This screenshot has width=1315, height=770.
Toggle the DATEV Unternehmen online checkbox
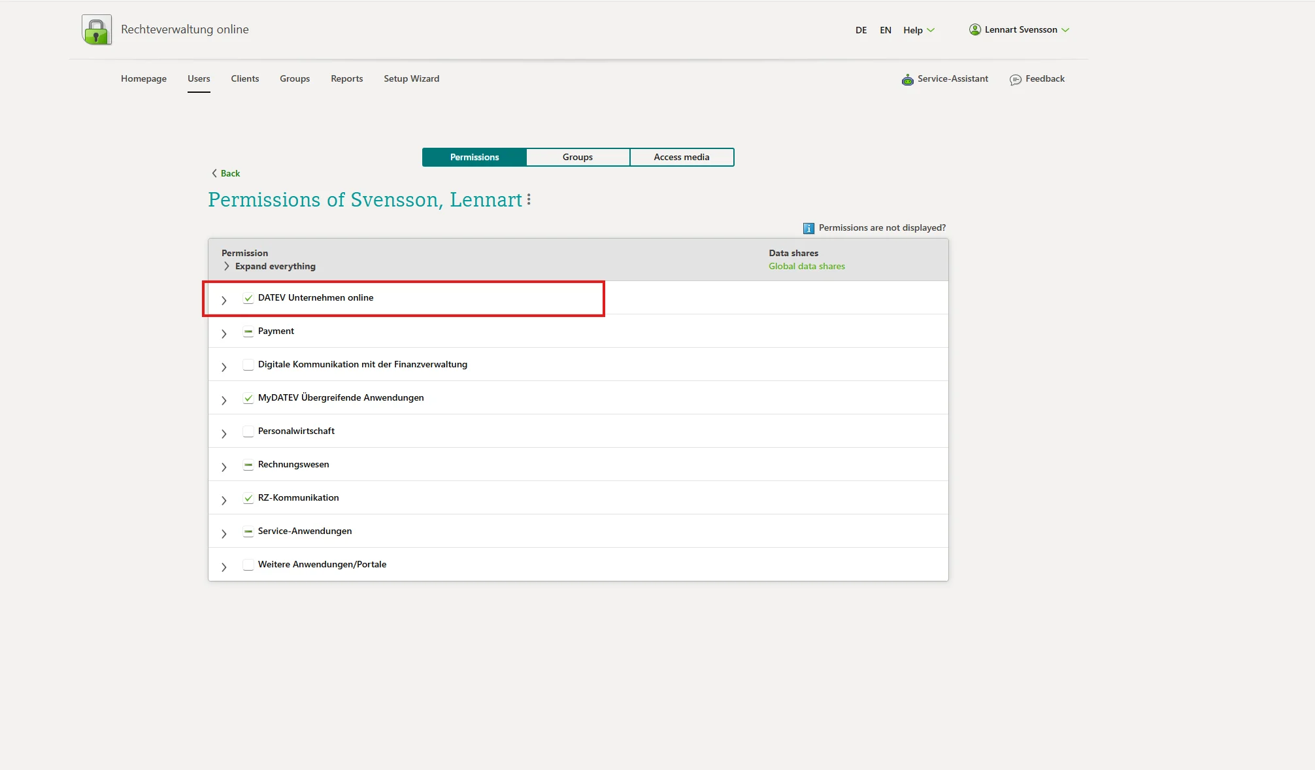(248, 298)
